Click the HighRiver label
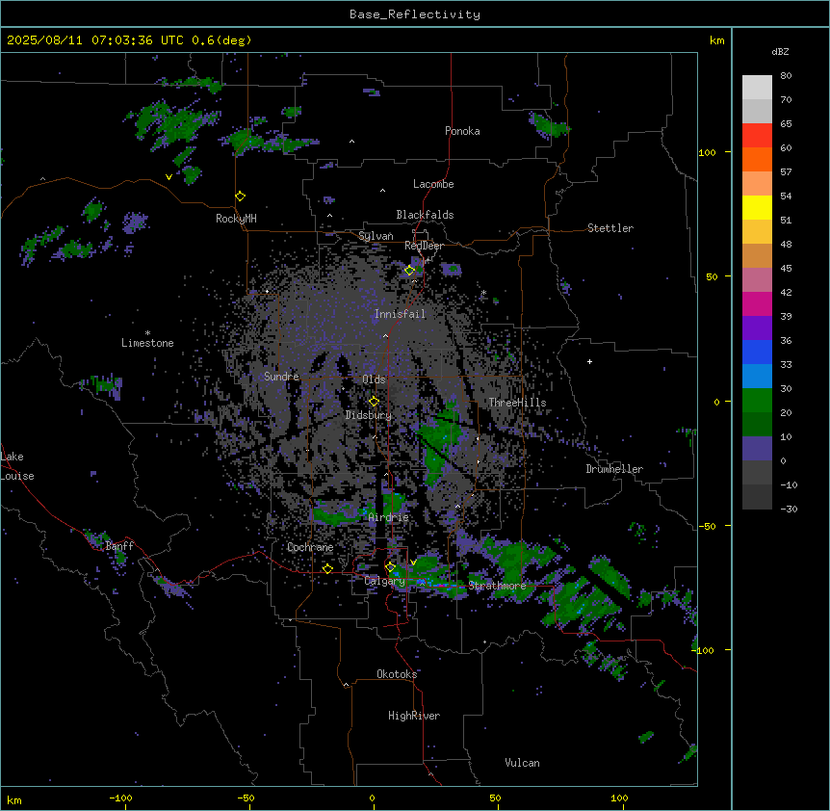 coord(414,716)
